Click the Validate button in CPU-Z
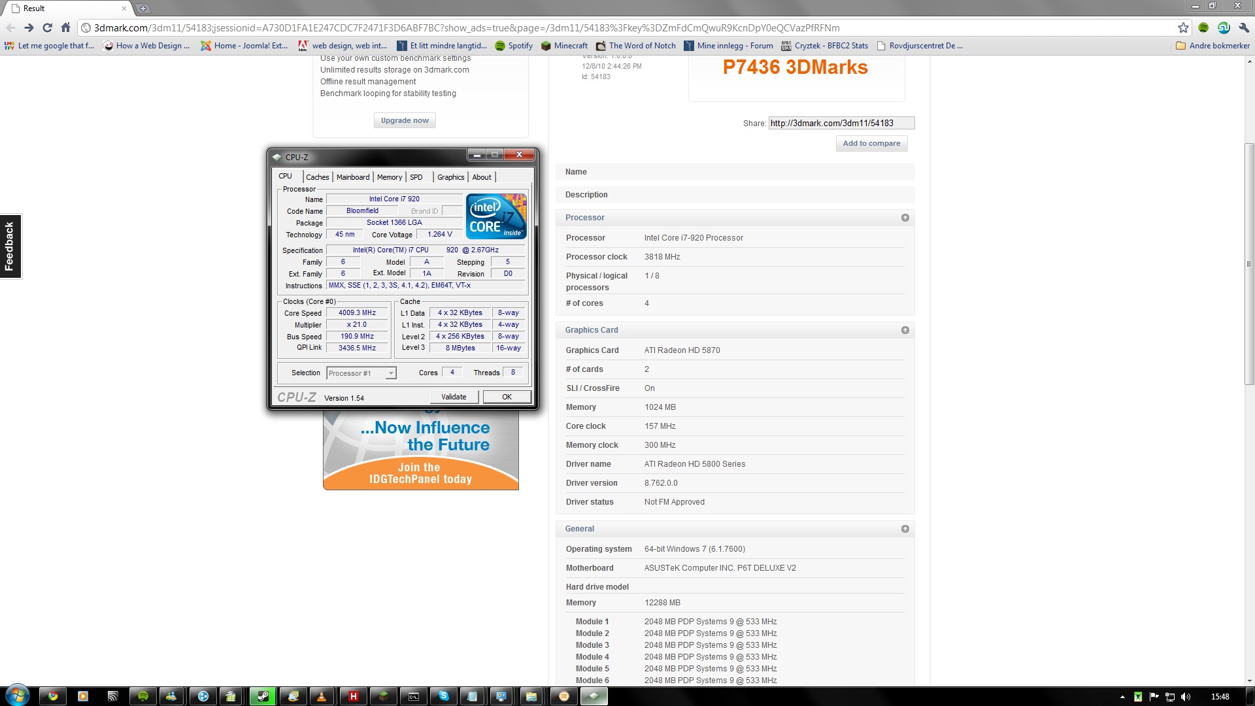Screen dimensions: 1255x706 point(454,397)
